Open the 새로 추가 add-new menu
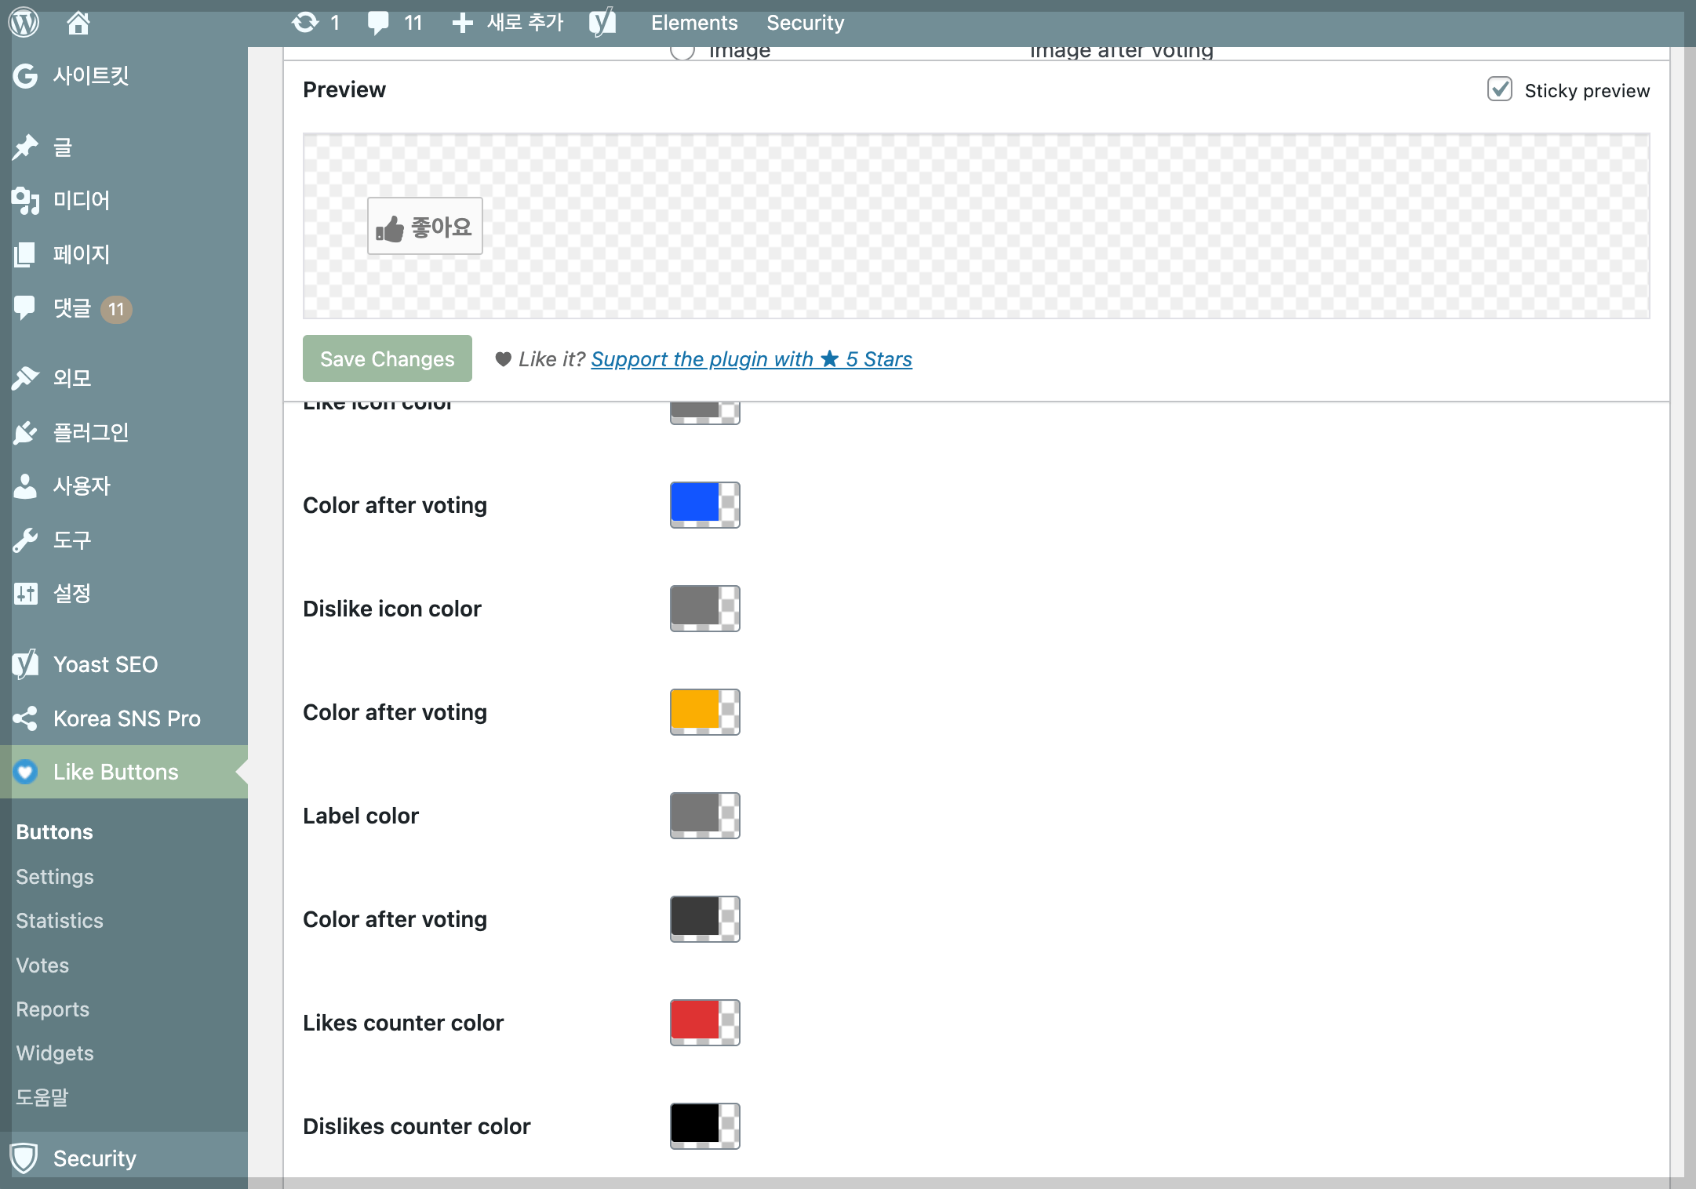 (x=508, y=22)
